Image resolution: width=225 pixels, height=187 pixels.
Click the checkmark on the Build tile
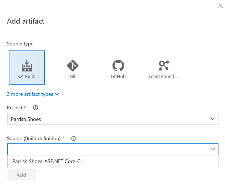[21, 77]
